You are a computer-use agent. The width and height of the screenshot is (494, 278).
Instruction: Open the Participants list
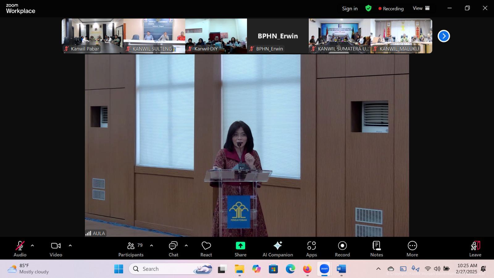pos(131,249)
